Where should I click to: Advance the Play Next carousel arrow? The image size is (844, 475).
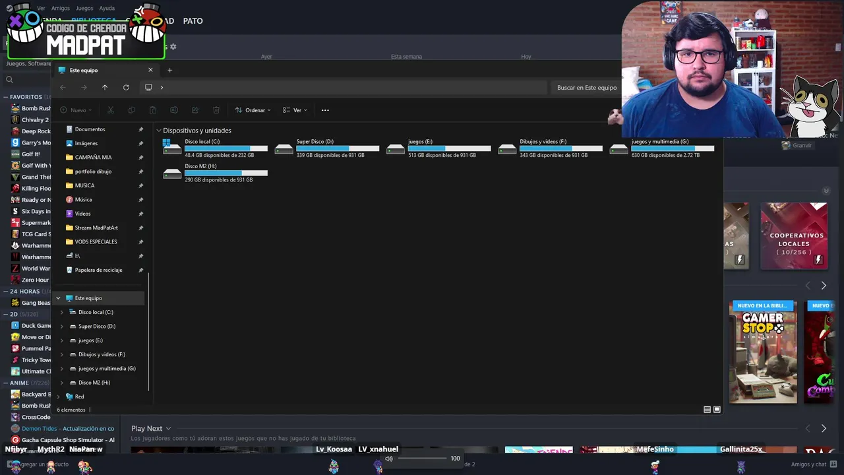point(824,429)
